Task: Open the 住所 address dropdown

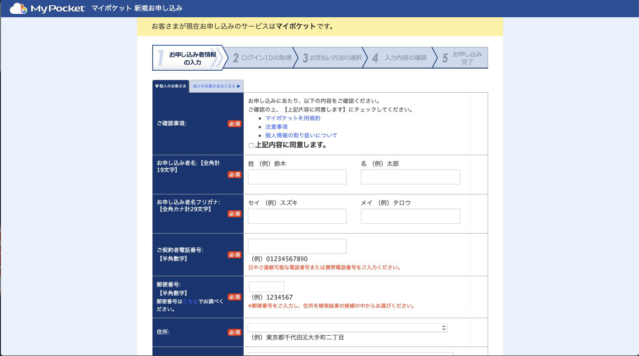Action: [348, 328]
